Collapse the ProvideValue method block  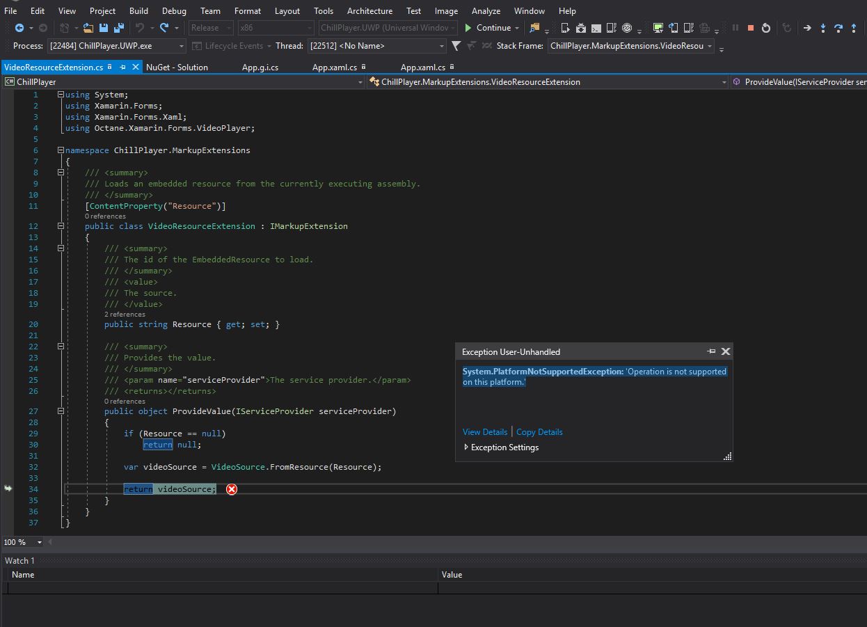[x=61, y=411]
